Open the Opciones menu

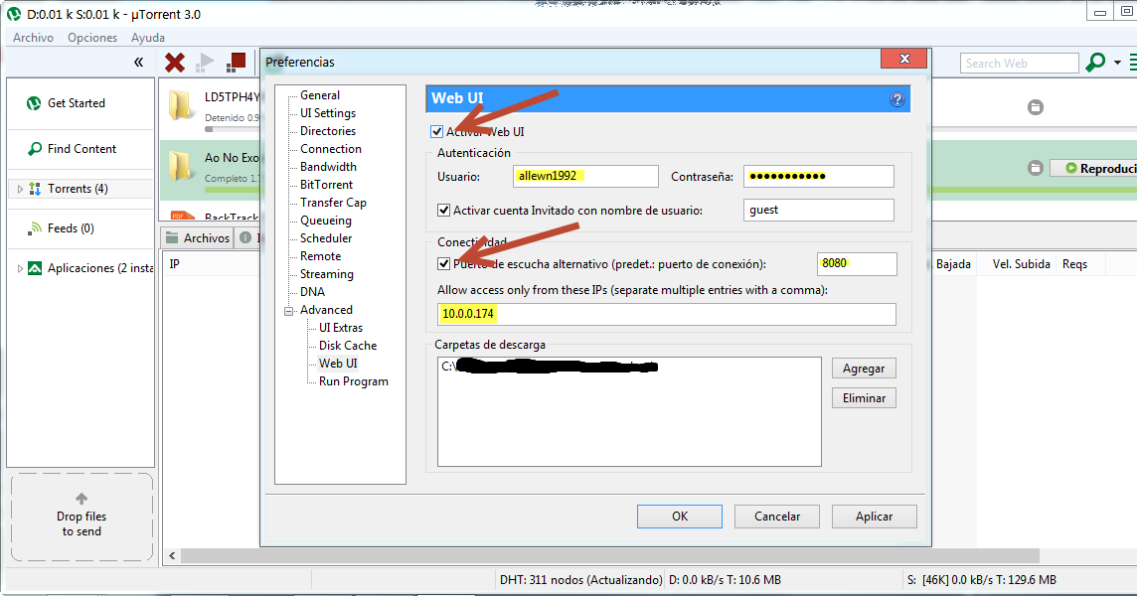coord(92,37)
